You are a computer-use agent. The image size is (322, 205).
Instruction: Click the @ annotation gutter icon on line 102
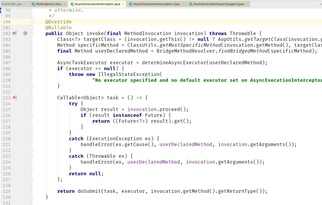coord(25,34)
